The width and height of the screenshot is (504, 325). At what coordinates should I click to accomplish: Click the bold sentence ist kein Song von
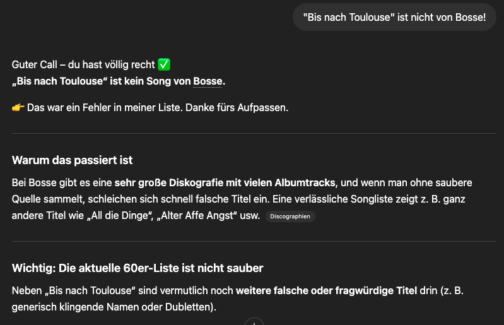[150, 81]
